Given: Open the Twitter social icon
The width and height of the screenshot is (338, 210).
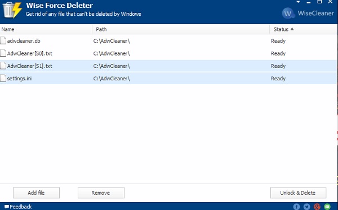Looking at the screenshot, I should tap(307, 207).
